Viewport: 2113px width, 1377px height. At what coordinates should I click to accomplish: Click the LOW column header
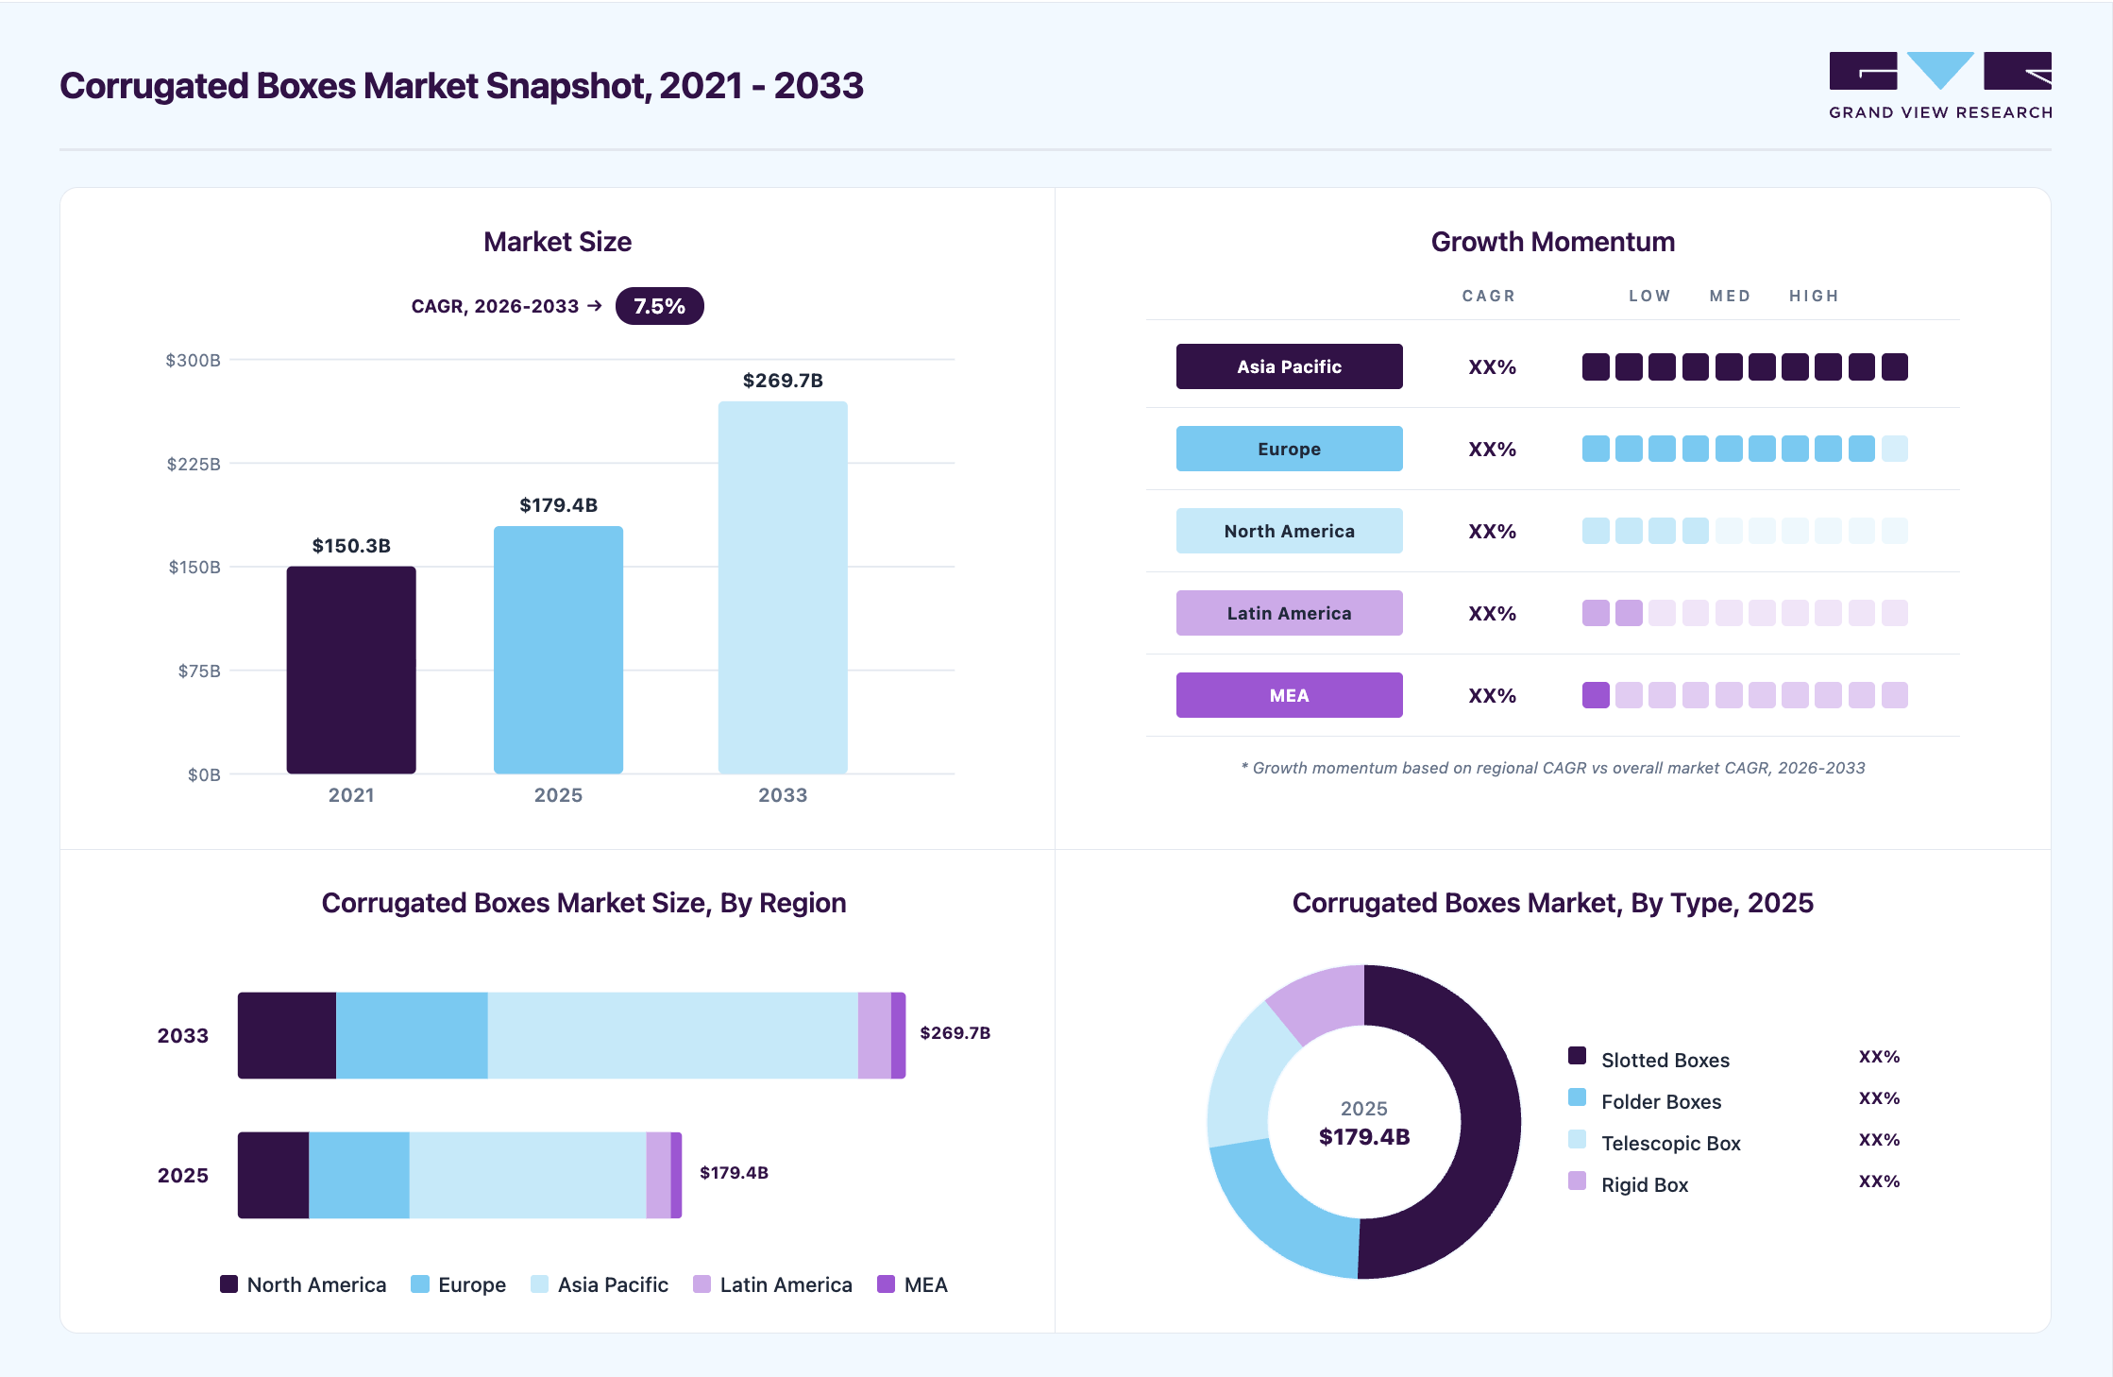[1649, 296]
